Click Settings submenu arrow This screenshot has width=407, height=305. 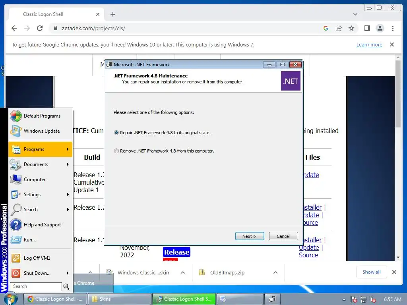68,194
